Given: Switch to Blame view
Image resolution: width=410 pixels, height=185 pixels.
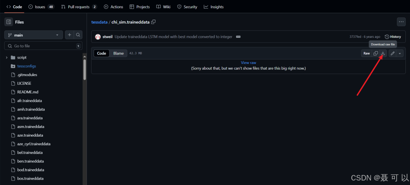Looking at the screenshot, I should click(x=118, y=53).
